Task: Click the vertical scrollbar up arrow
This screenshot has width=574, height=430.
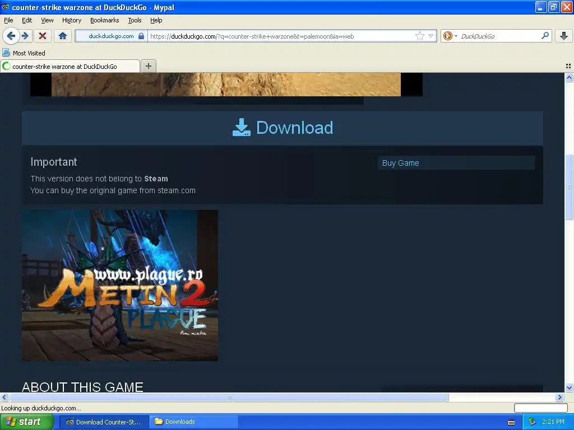Action: coord(569,77)
